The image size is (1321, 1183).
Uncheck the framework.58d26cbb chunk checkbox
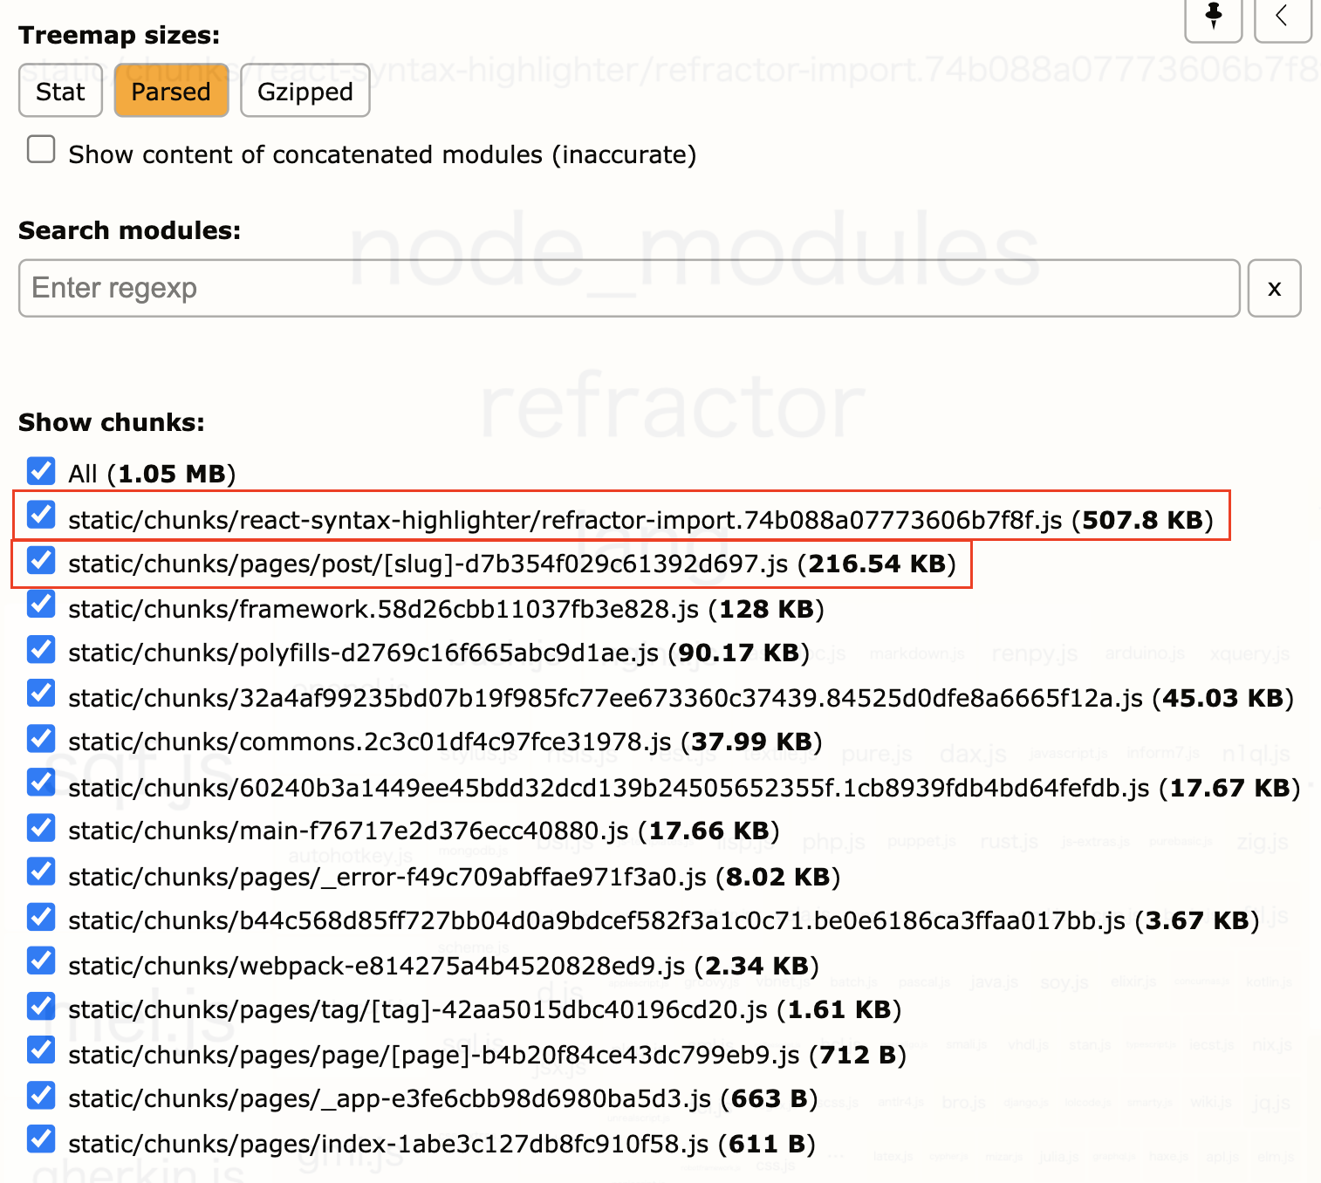[41, 605]
